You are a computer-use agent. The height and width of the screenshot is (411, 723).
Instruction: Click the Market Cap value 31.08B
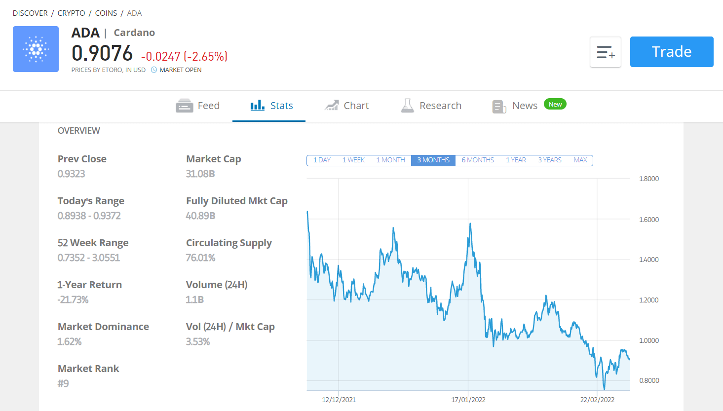200,174
